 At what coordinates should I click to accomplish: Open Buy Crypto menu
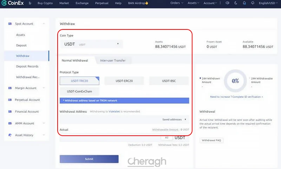45,3
